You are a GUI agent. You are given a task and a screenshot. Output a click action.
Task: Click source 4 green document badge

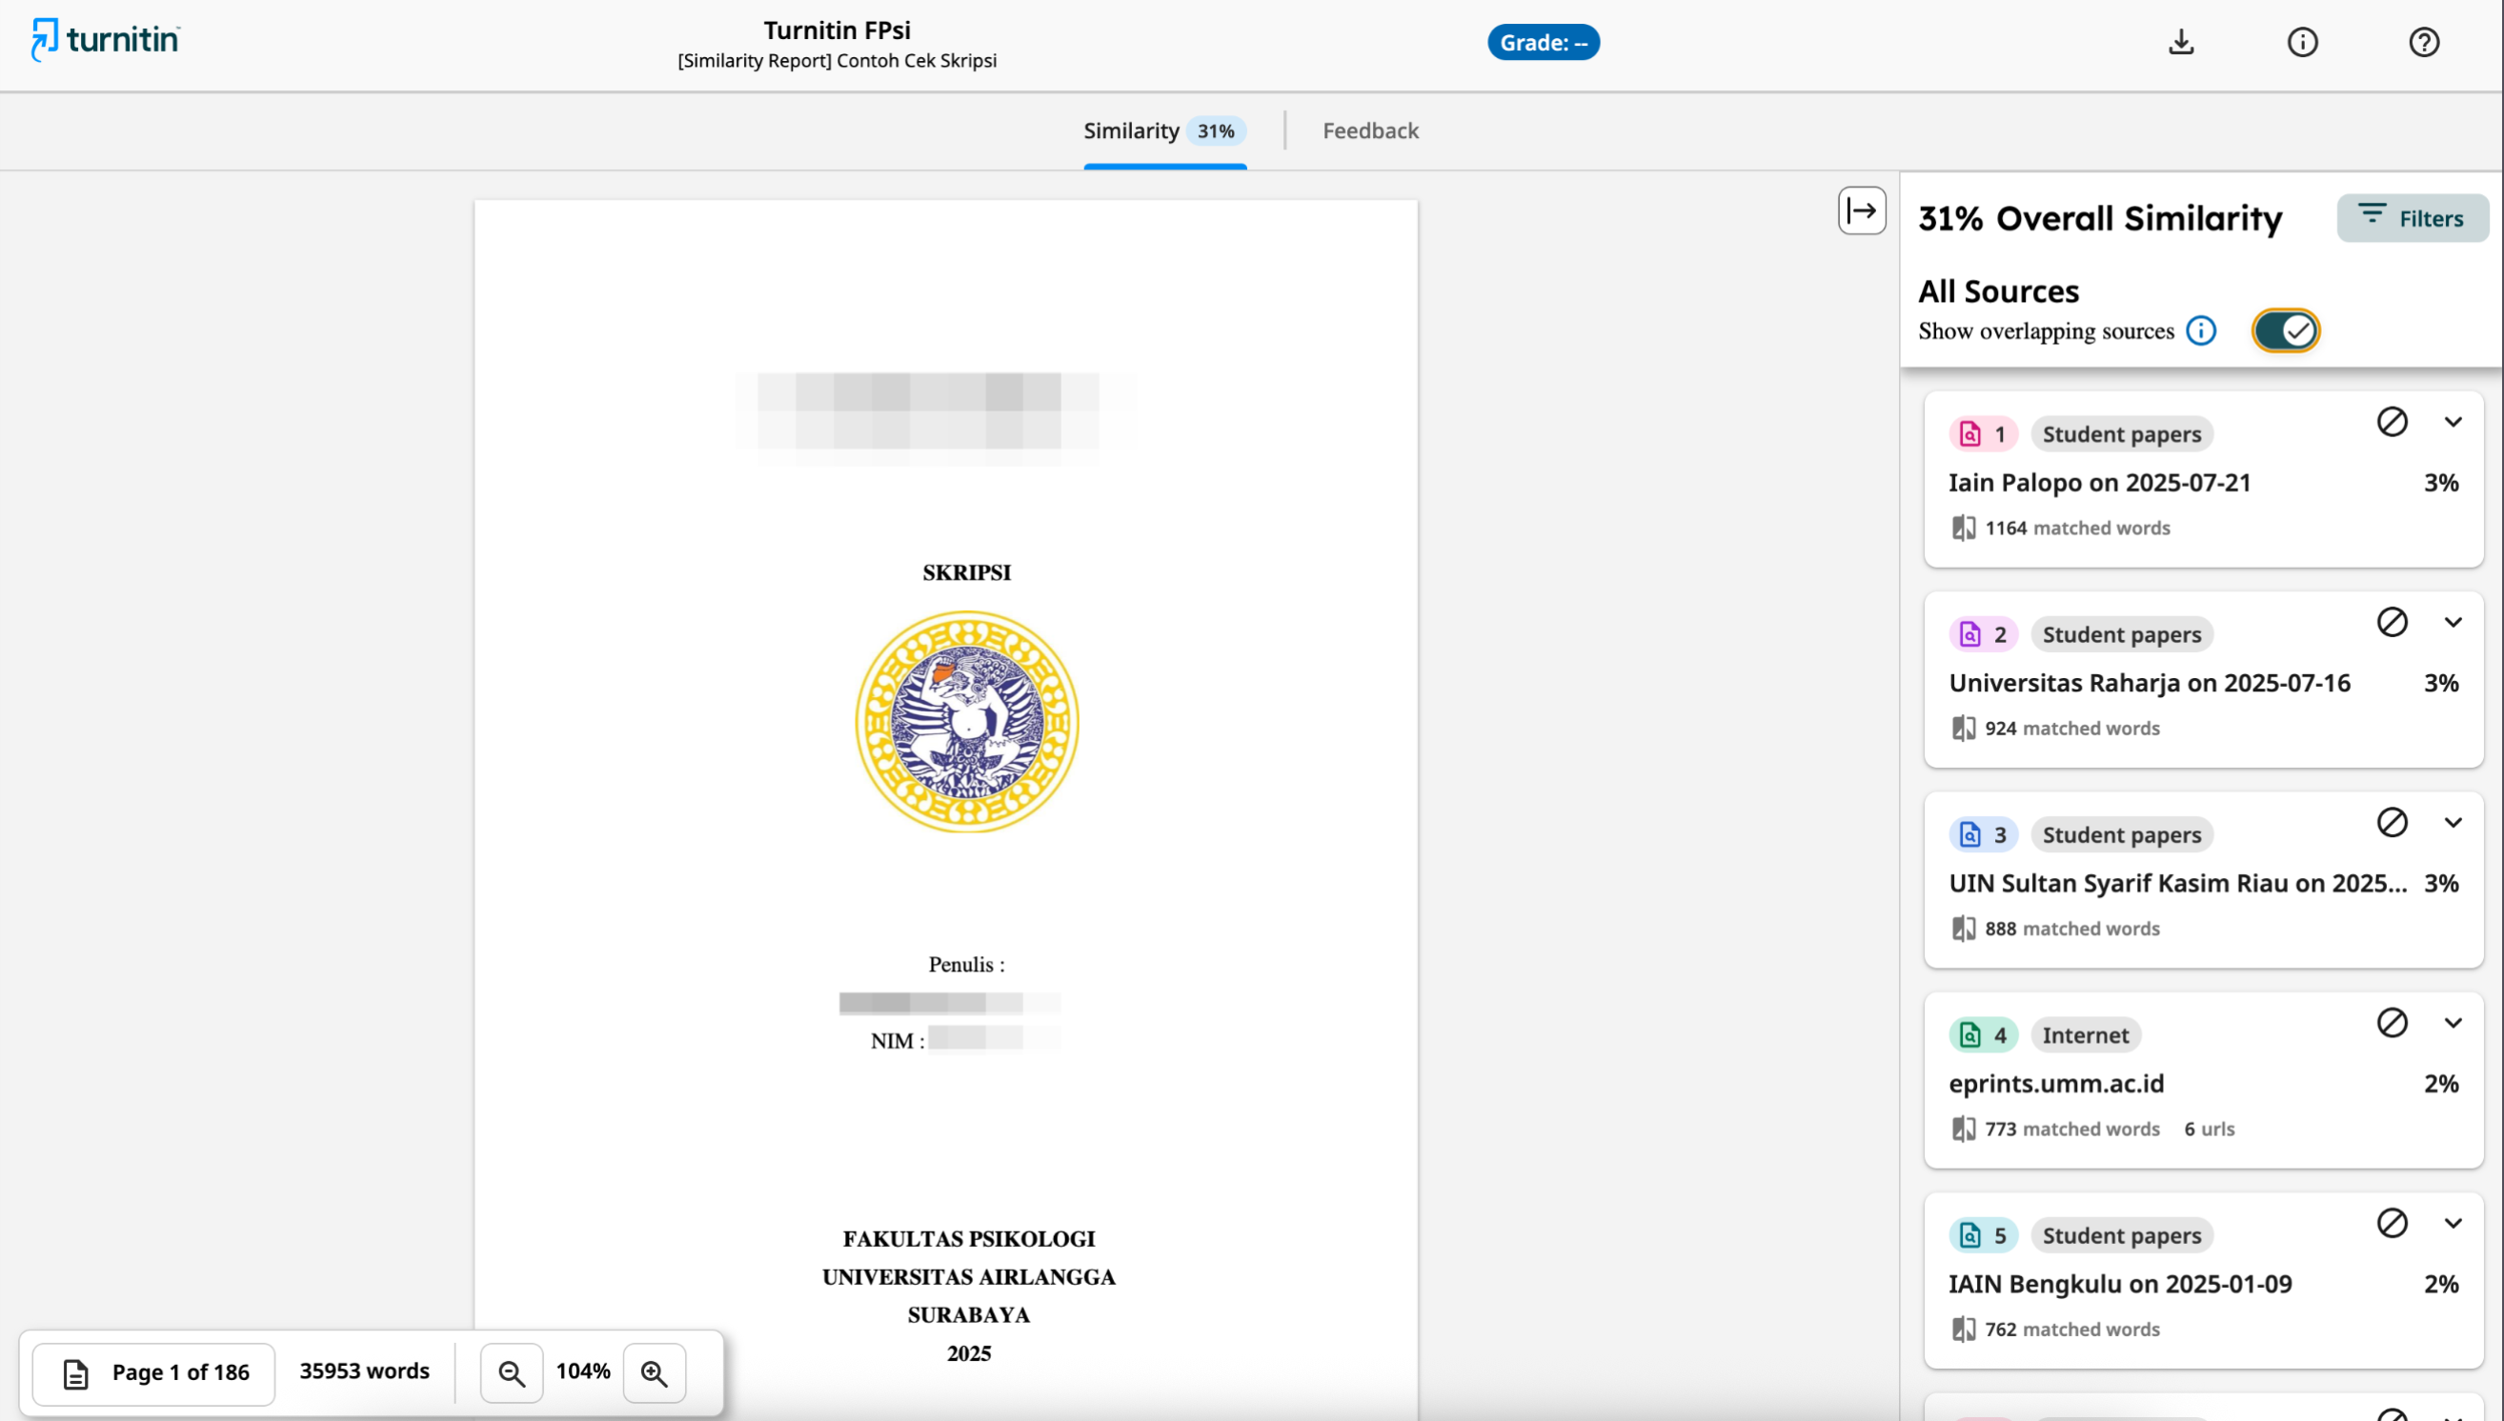1983,1034
